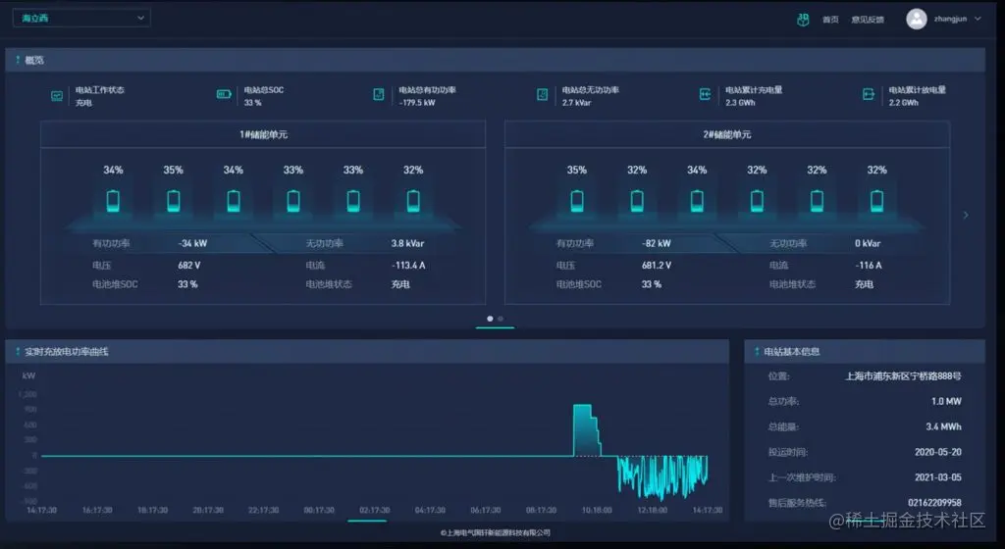Click the hotline number 02162209958

tap(934, 502)
